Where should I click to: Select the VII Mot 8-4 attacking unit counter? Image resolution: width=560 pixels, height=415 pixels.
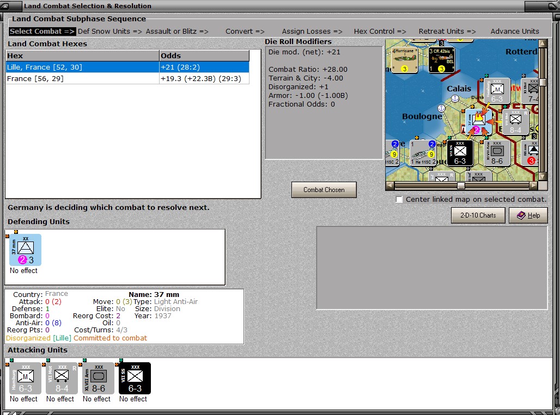(x=62, y=378)
